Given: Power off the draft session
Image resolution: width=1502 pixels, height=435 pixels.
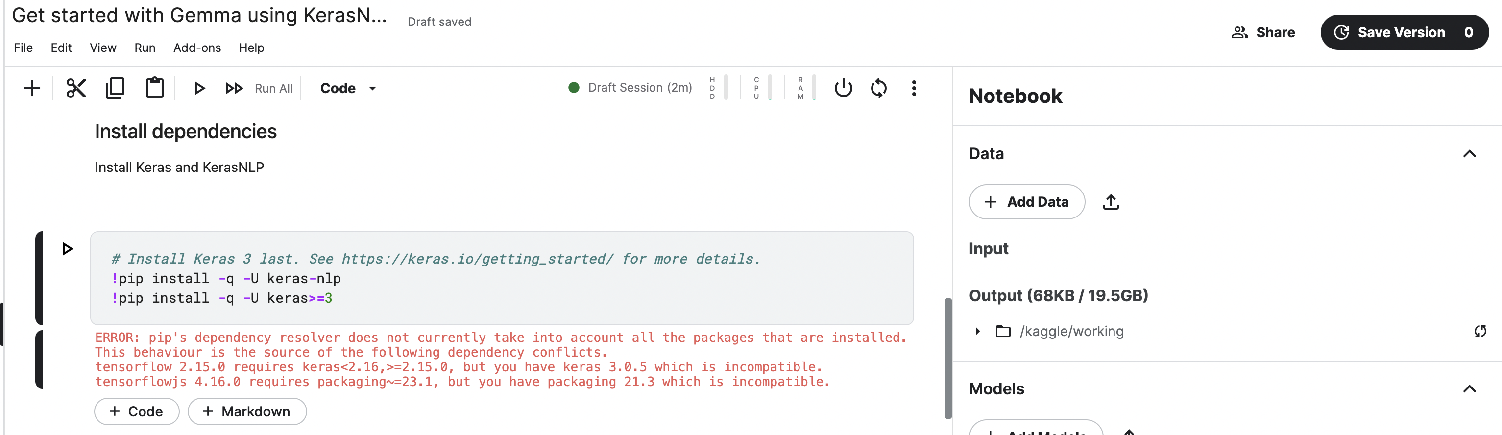Looking at the screenshot, I should pos(843,88).
